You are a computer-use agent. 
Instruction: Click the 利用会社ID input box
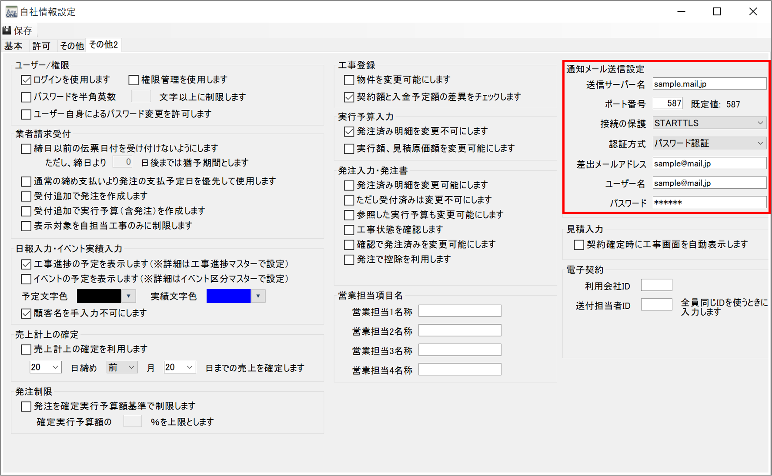point(656,286)
